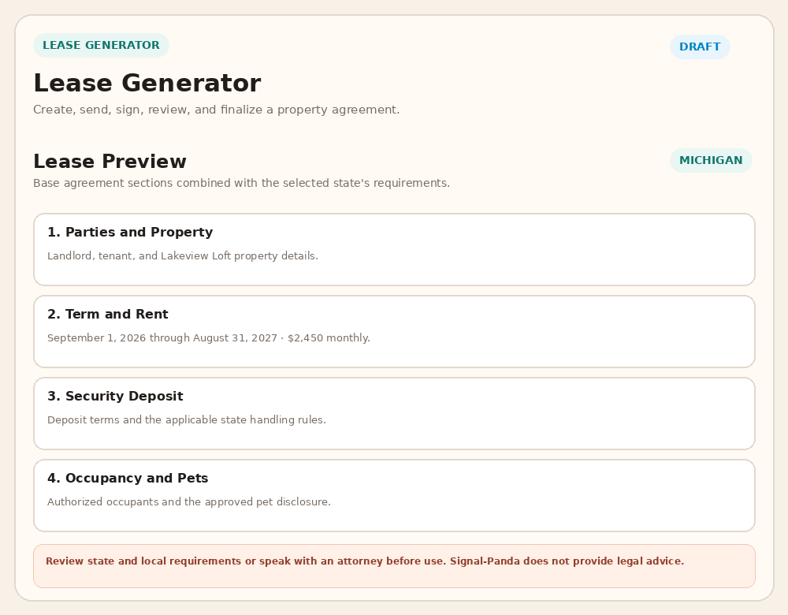
Task: Select the '1. Parties and Property' title
Action: 130,233
